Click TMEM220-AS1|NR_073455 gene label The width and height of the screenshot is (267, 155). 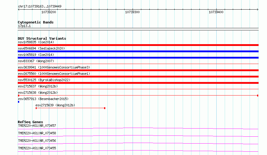[37, 148]
